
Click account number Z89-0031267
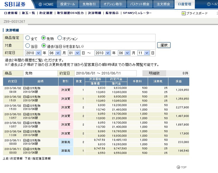tap(14, 22)
